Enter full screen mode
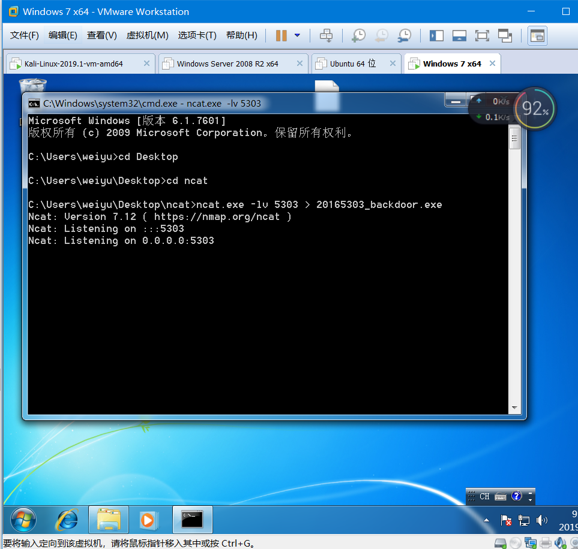Screen dimensions: 578x549 482,36
